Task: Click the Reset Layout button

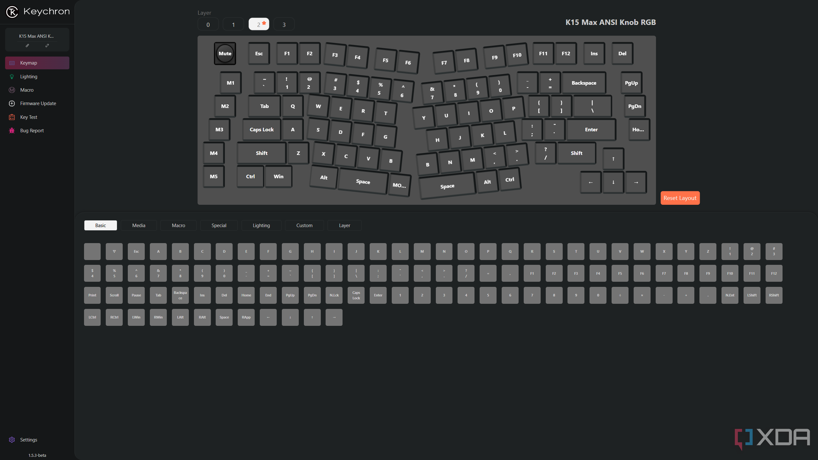Action: coord(680,198)
